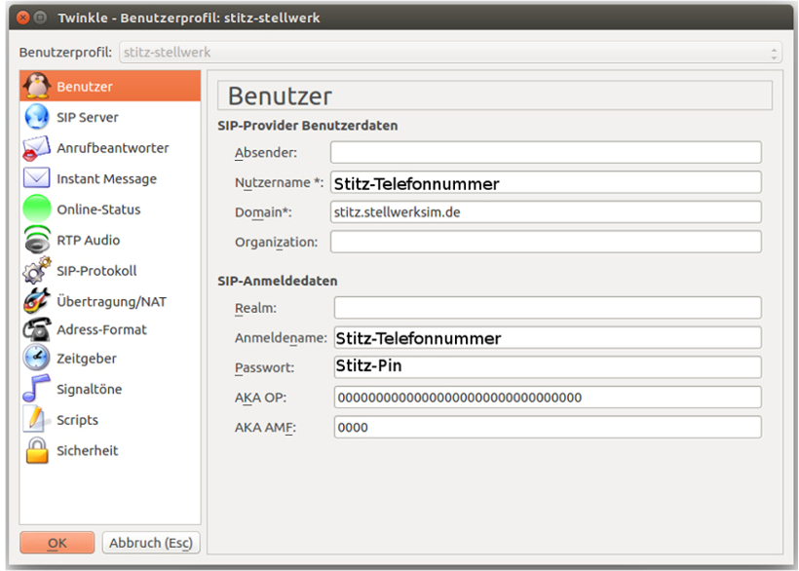Click the gray window button beside close

click(x=41, y=18)
